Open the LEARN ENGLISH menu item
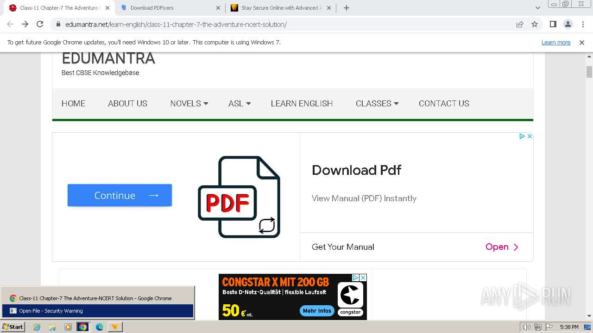The image size is (593, 333). [302, 104]
